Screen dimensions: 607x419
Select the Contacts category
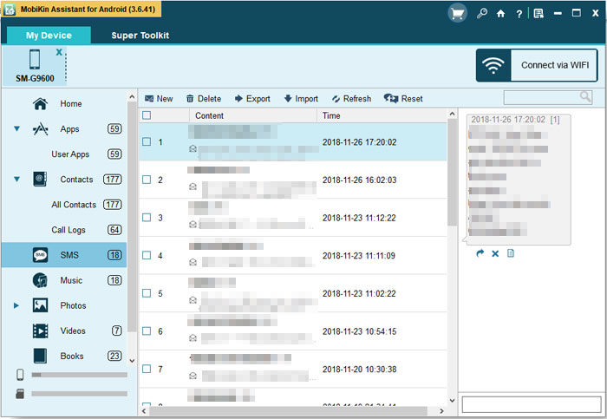tap(76, 180)
